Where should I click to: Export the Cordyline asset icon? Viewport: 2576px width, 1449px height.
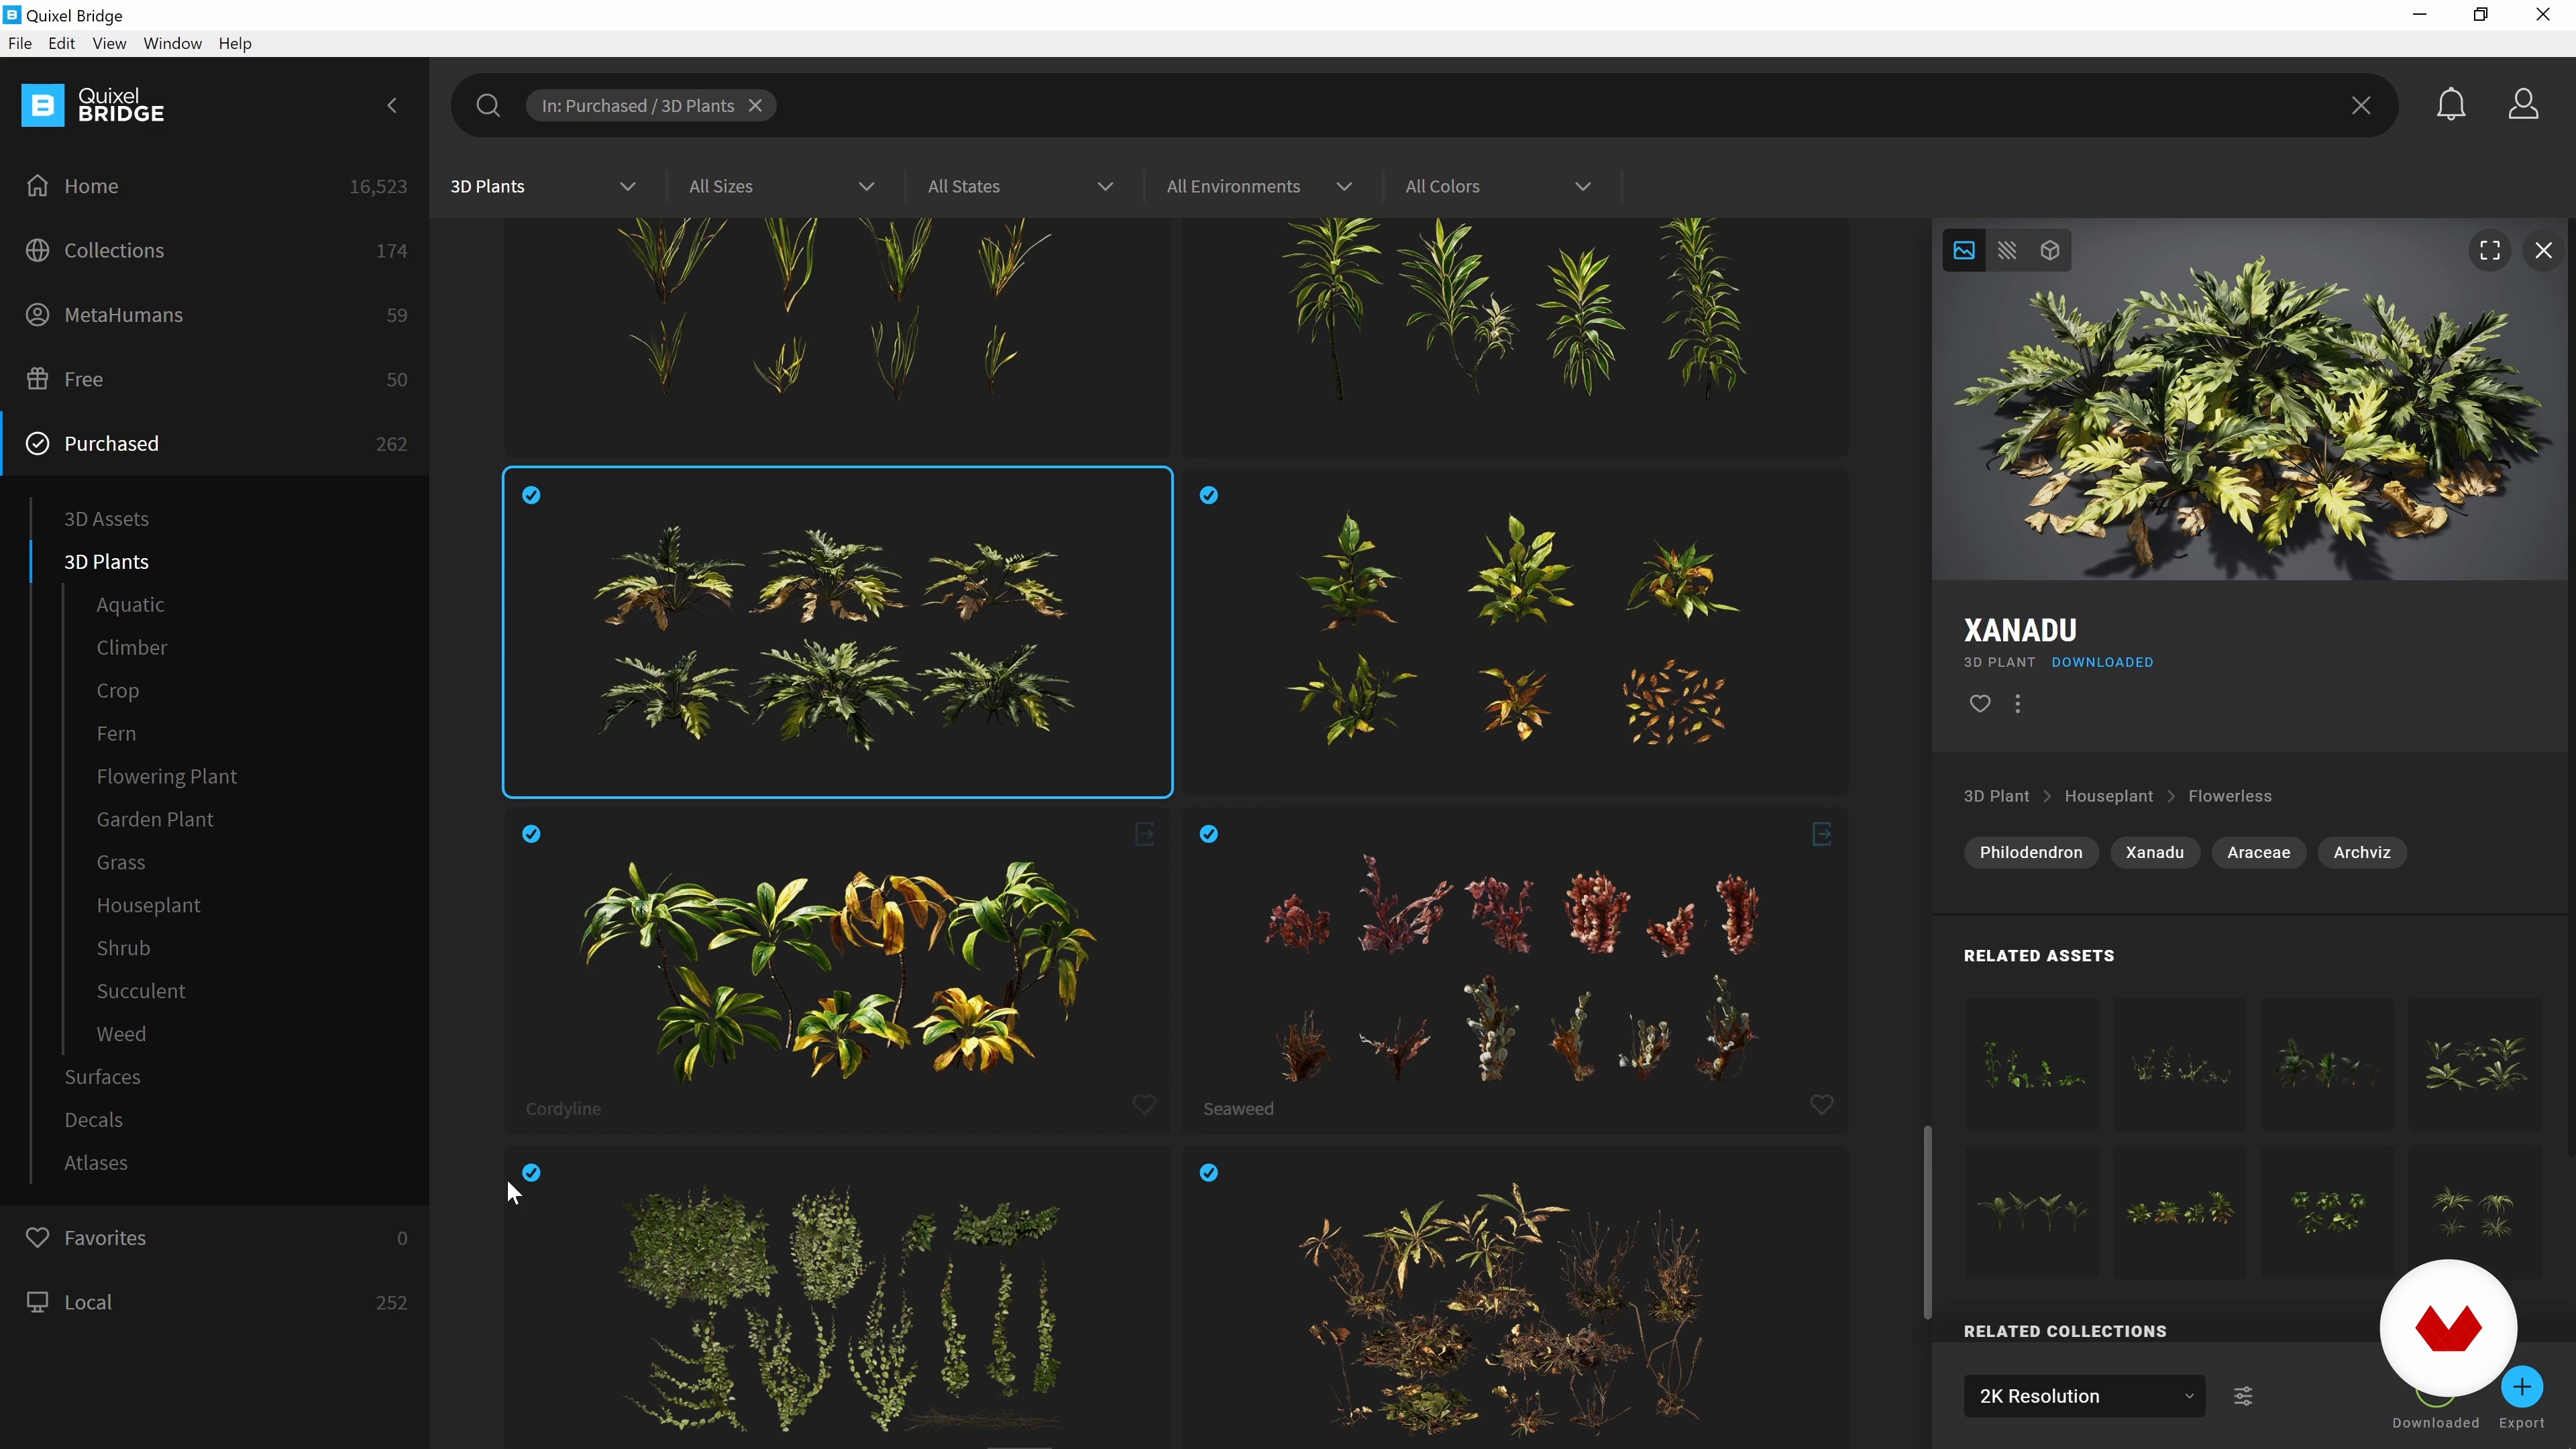coord(1145,834)
